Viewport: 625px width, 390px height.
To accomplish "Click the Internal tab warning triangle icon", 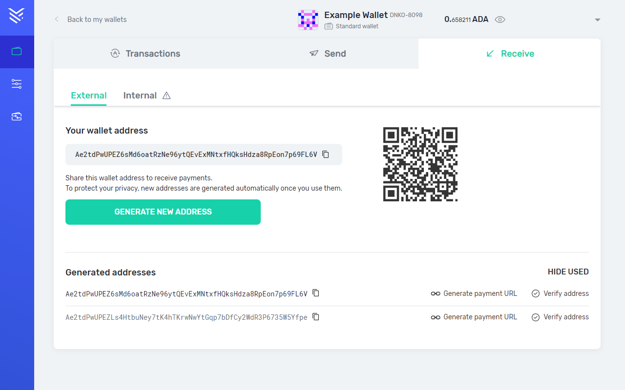I will pos(167,96).
